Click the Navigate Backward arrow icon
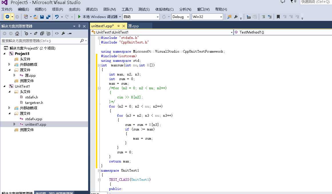 coord(7,17)
